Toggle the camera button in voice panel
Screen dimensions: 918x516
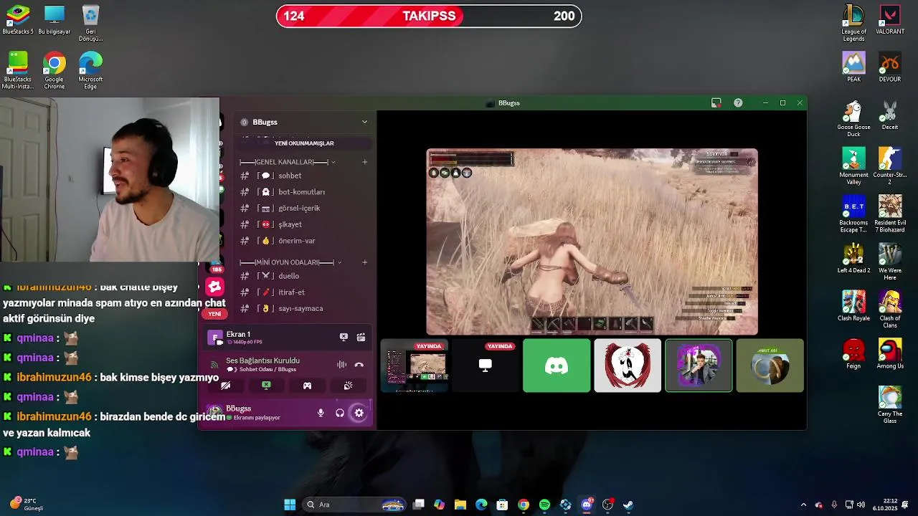click(x=225, y=386)
